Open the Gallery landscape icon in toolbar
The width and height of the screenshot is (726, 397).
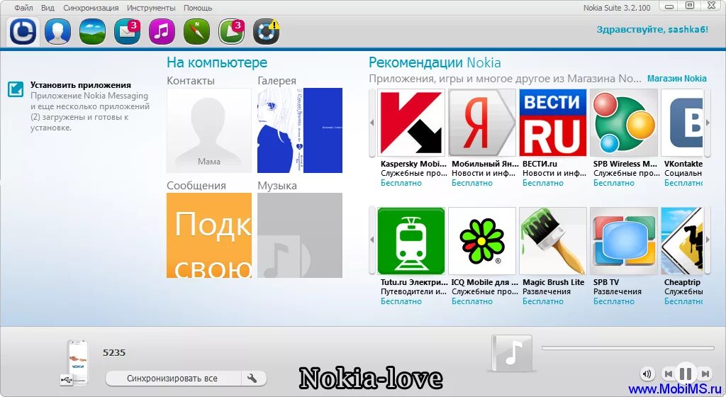pos(93,31)
